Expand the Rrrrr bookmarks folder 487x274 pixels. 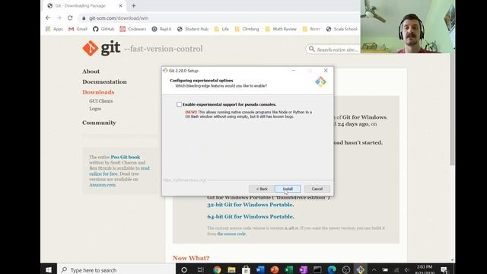(x=311, y=29)
